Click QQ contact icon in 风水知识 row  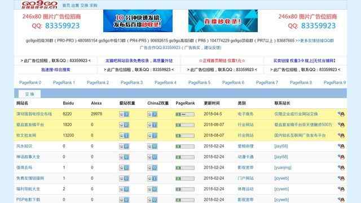click(x=341, y=146)
